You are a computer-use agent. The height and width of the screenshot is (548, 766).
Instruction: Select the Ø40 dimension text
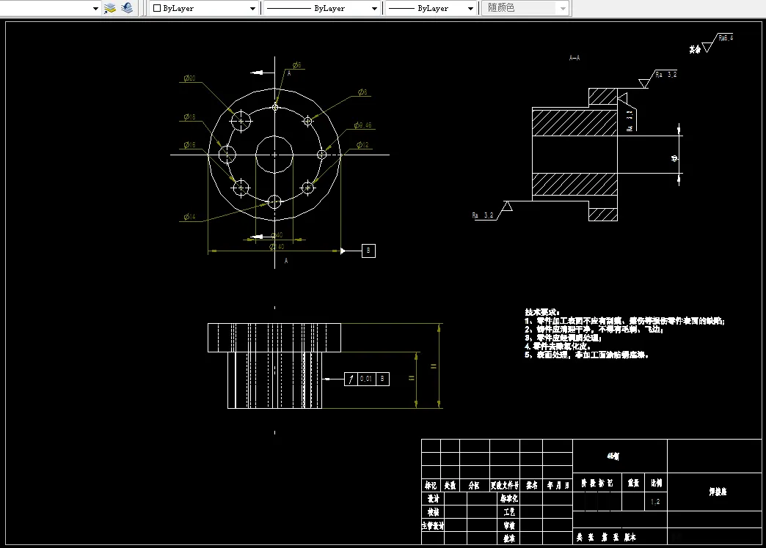click(277, 234)
